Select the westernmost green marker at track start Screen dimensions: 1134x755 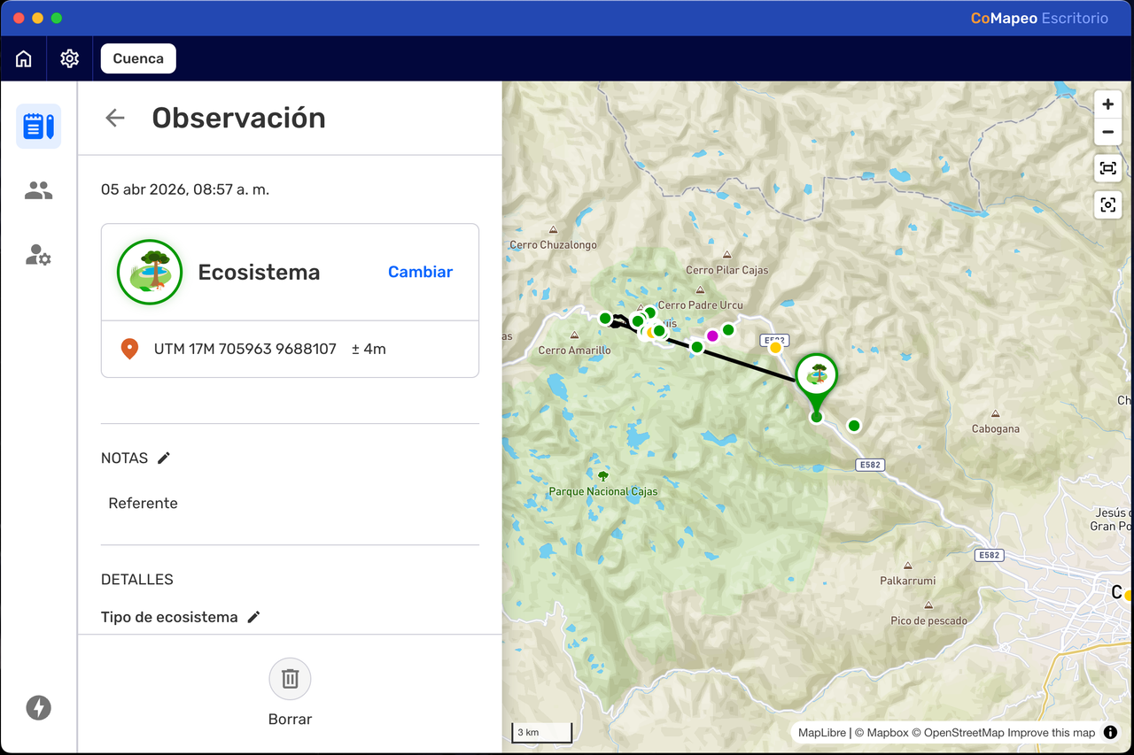pyautogui.click(x=605, y=318)
